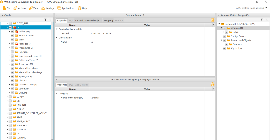Open the Settings toolbar icon
Viewport: 270px width, 140px height.
coord(43,8)
